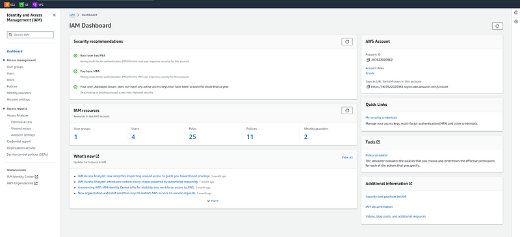The width and height of the screenshot is (520, 237).
Task: Open My security credentials link
Action: coord(381,118)
